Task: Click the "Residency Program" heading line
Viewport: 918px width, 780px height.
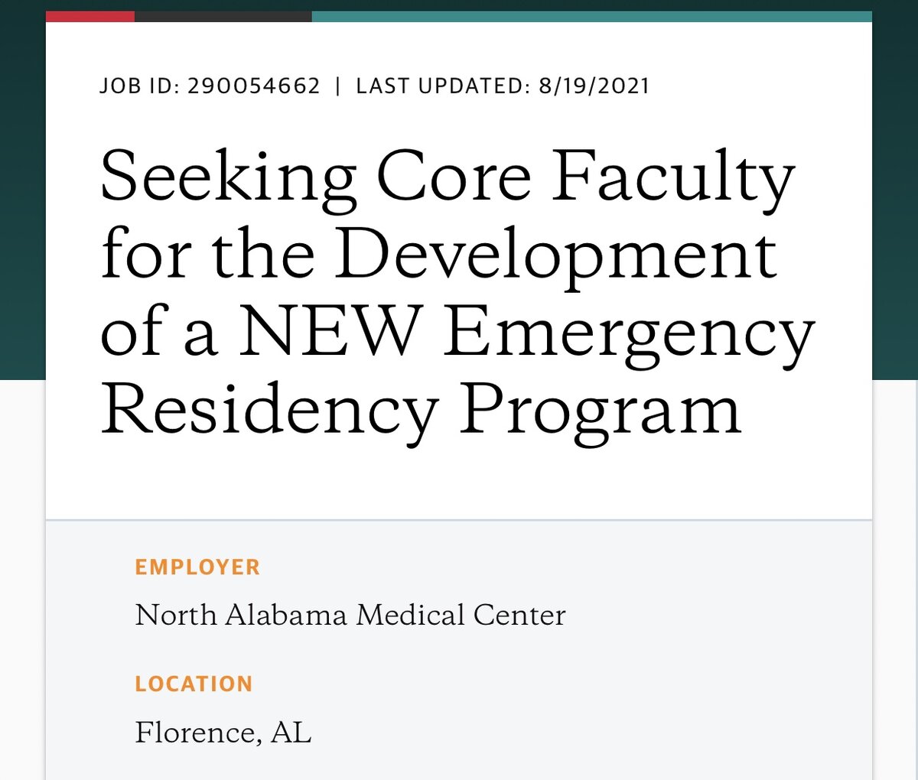Action: coord(421,409)
